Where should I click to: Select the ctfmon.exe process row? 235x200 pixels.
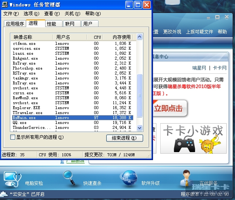pyautogui.click(x=73, y=44)
